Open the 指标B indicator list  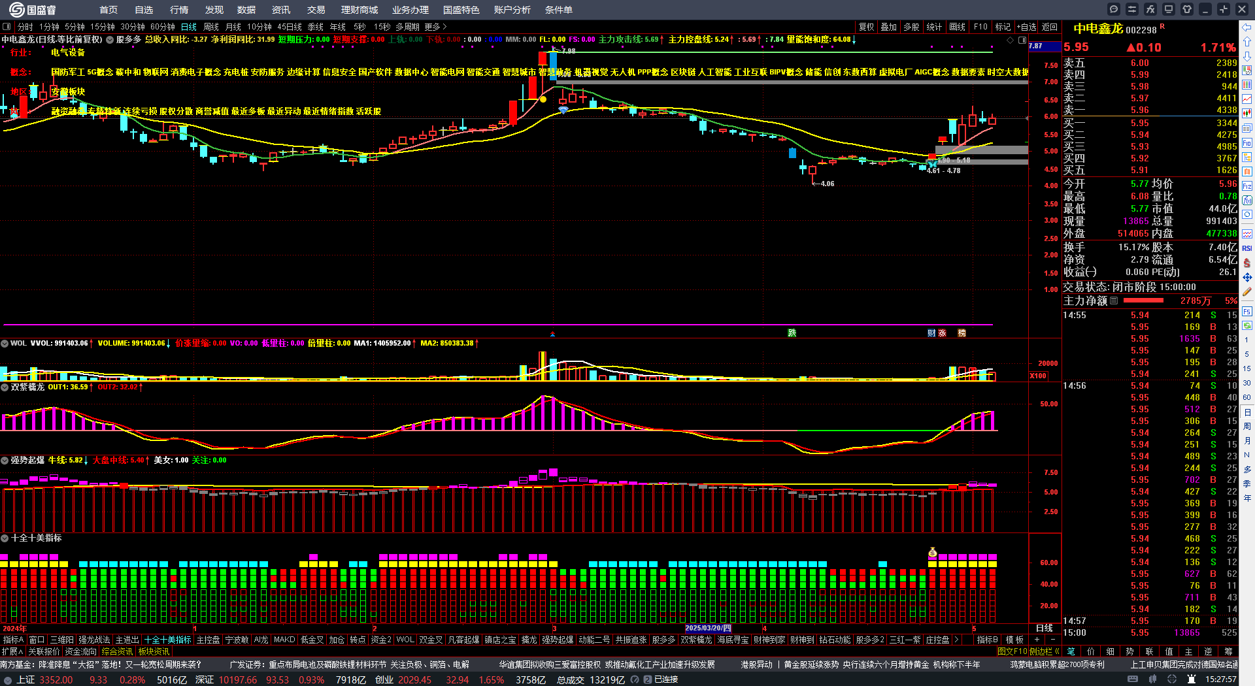pyautogui.click(x=987, y=640)
